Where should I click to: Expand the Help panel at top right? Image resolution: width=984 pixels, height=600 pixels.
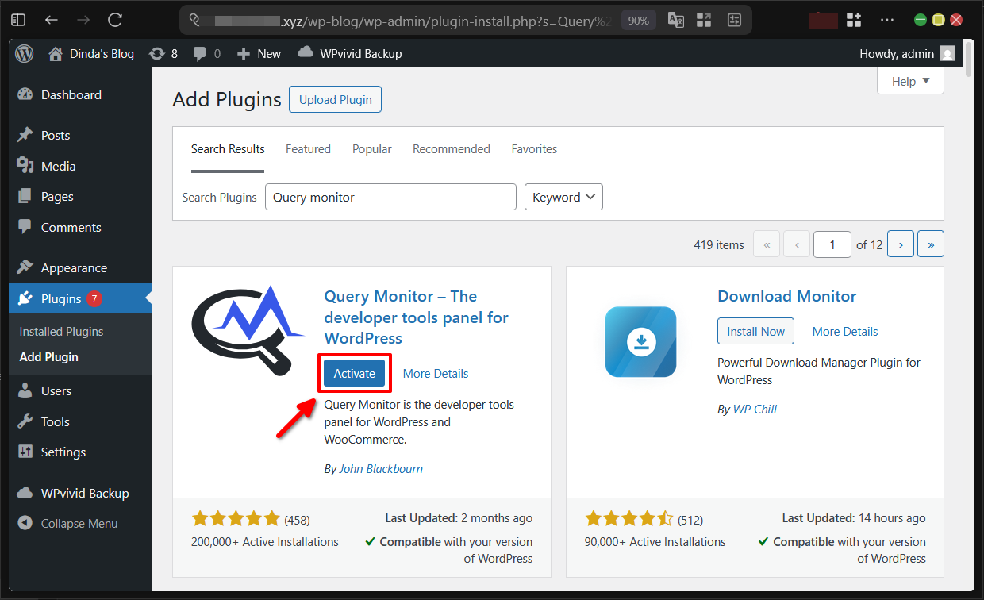910,80
